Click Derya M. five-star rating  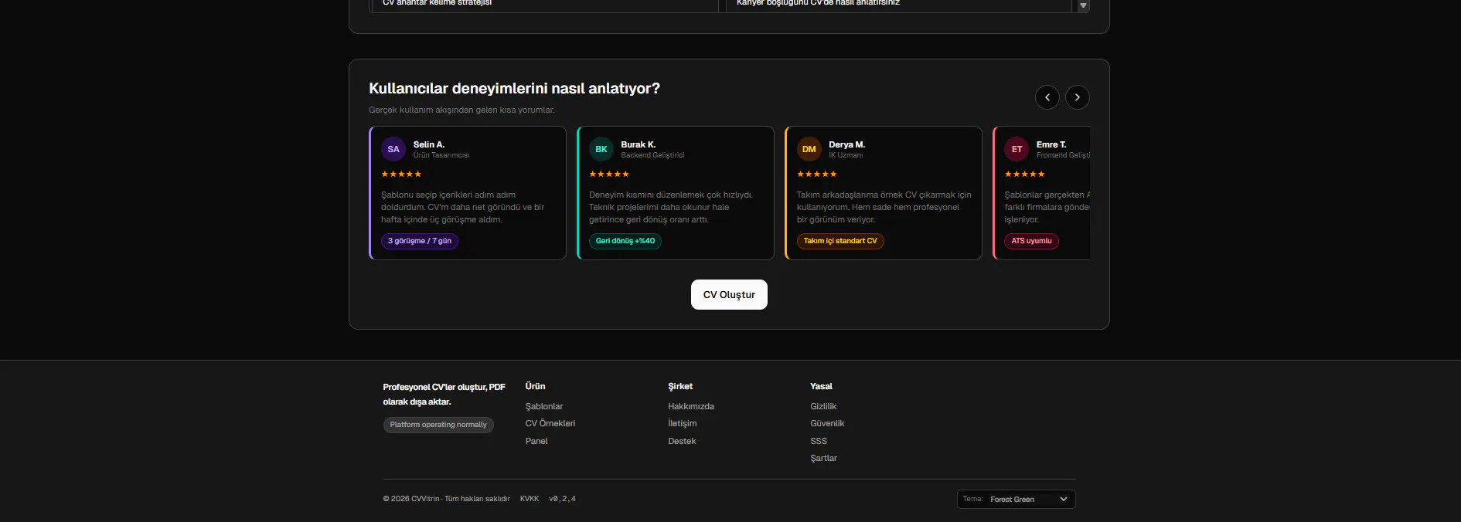pyautogui.click(x=817, y=175)
